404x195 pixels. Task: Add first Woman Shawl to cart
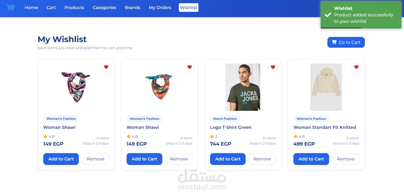click(x=61, y=159)
